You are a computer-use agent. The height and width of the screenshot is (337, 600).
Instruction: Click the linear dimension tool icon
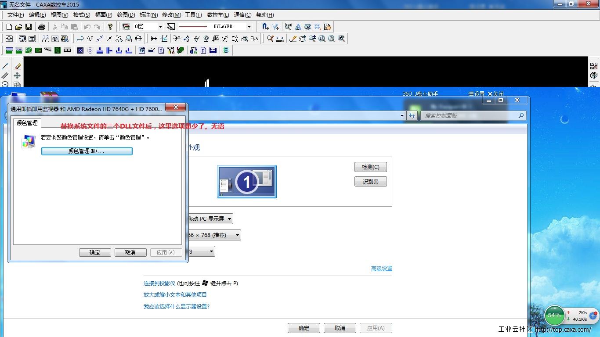click(x=154, y=39)
